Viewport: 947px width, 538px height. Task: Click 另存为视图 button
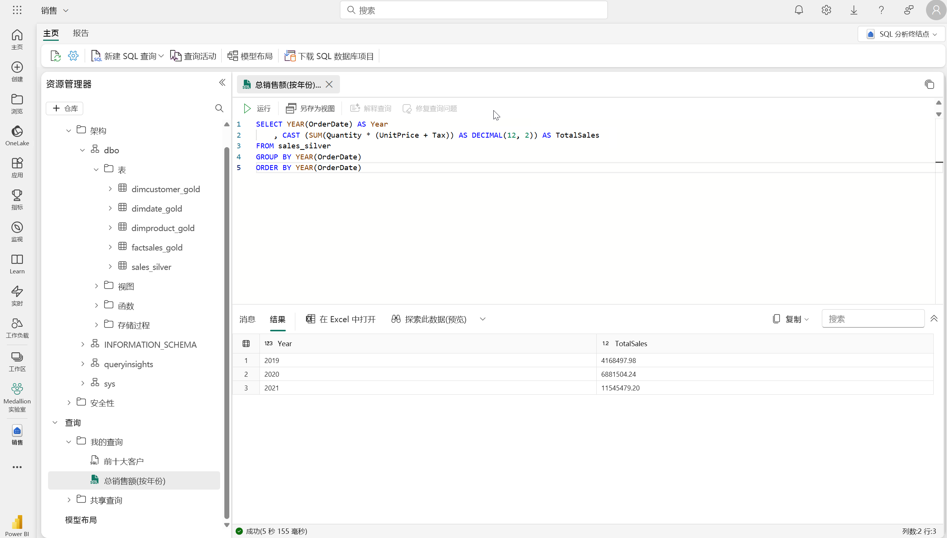pyautogui.click(x=310, y=109)
